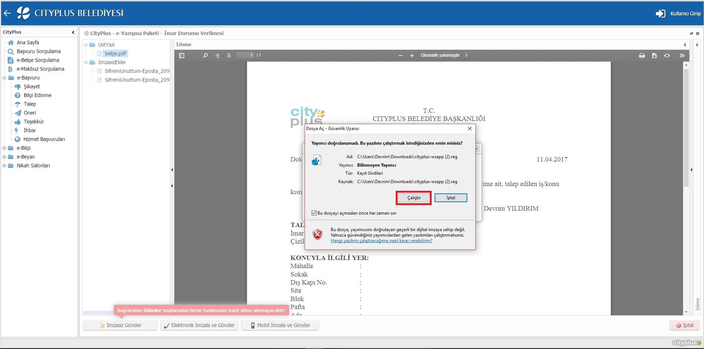Select the first SifremiUnuttum-Eposta attachment

coord(137,71)
